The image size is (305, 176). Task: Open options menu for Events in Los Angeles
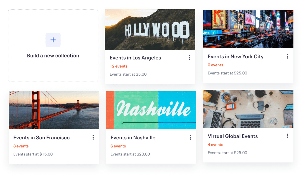pyautogui.click(x=189, y=58)
